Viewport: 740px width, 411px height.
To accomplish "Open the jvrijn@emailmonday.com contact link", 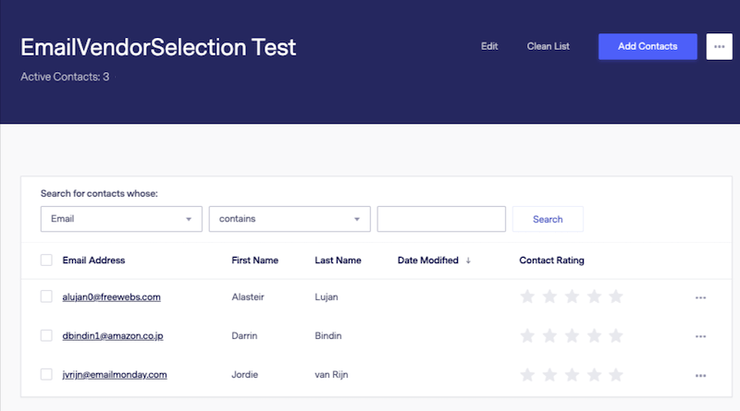I will pyautogui.click(x=115, y=375).
